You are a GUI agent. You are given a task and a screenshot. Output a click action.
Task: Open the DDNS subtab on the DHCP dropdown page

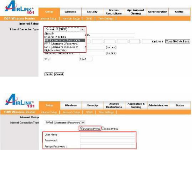click(89, 19)
